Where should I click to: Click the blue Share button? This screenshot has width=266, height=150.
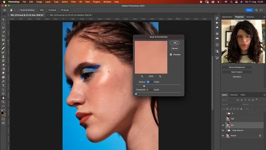[x=249, y=10]
